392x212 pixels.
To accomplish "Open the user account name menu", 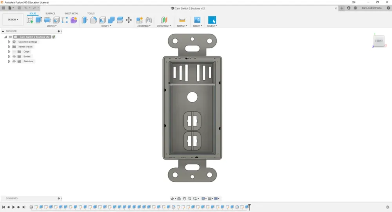I will coord(372,8).
